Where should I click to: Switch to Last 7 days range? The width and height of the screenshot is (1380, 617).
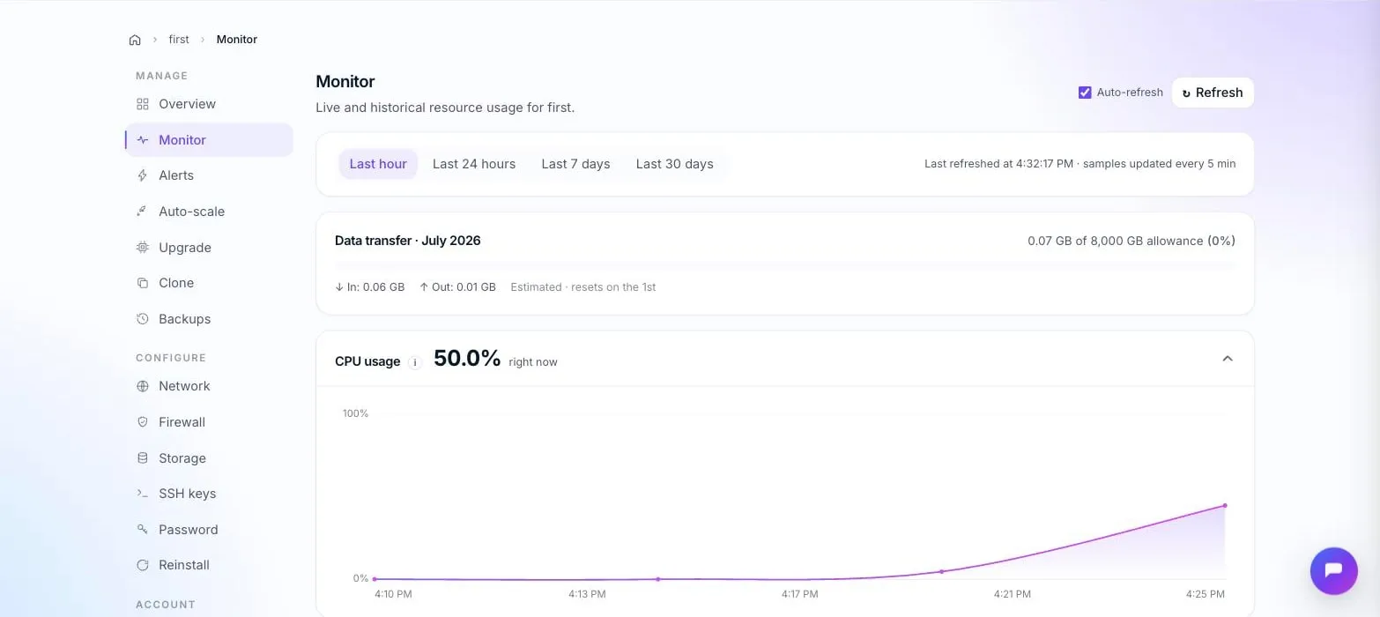tap(575, 164)
